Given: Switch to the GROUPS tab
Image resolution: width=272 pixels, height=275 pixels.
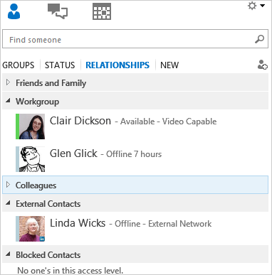Looking at the screenshot, I should pos(19,65).
